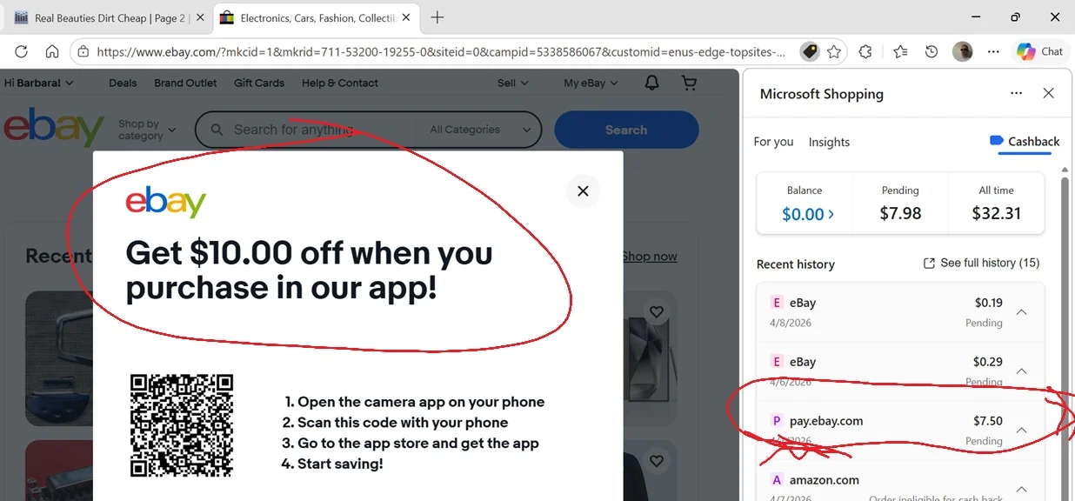
Task: Open the All Categories dropdown
Action: [480, 130]
